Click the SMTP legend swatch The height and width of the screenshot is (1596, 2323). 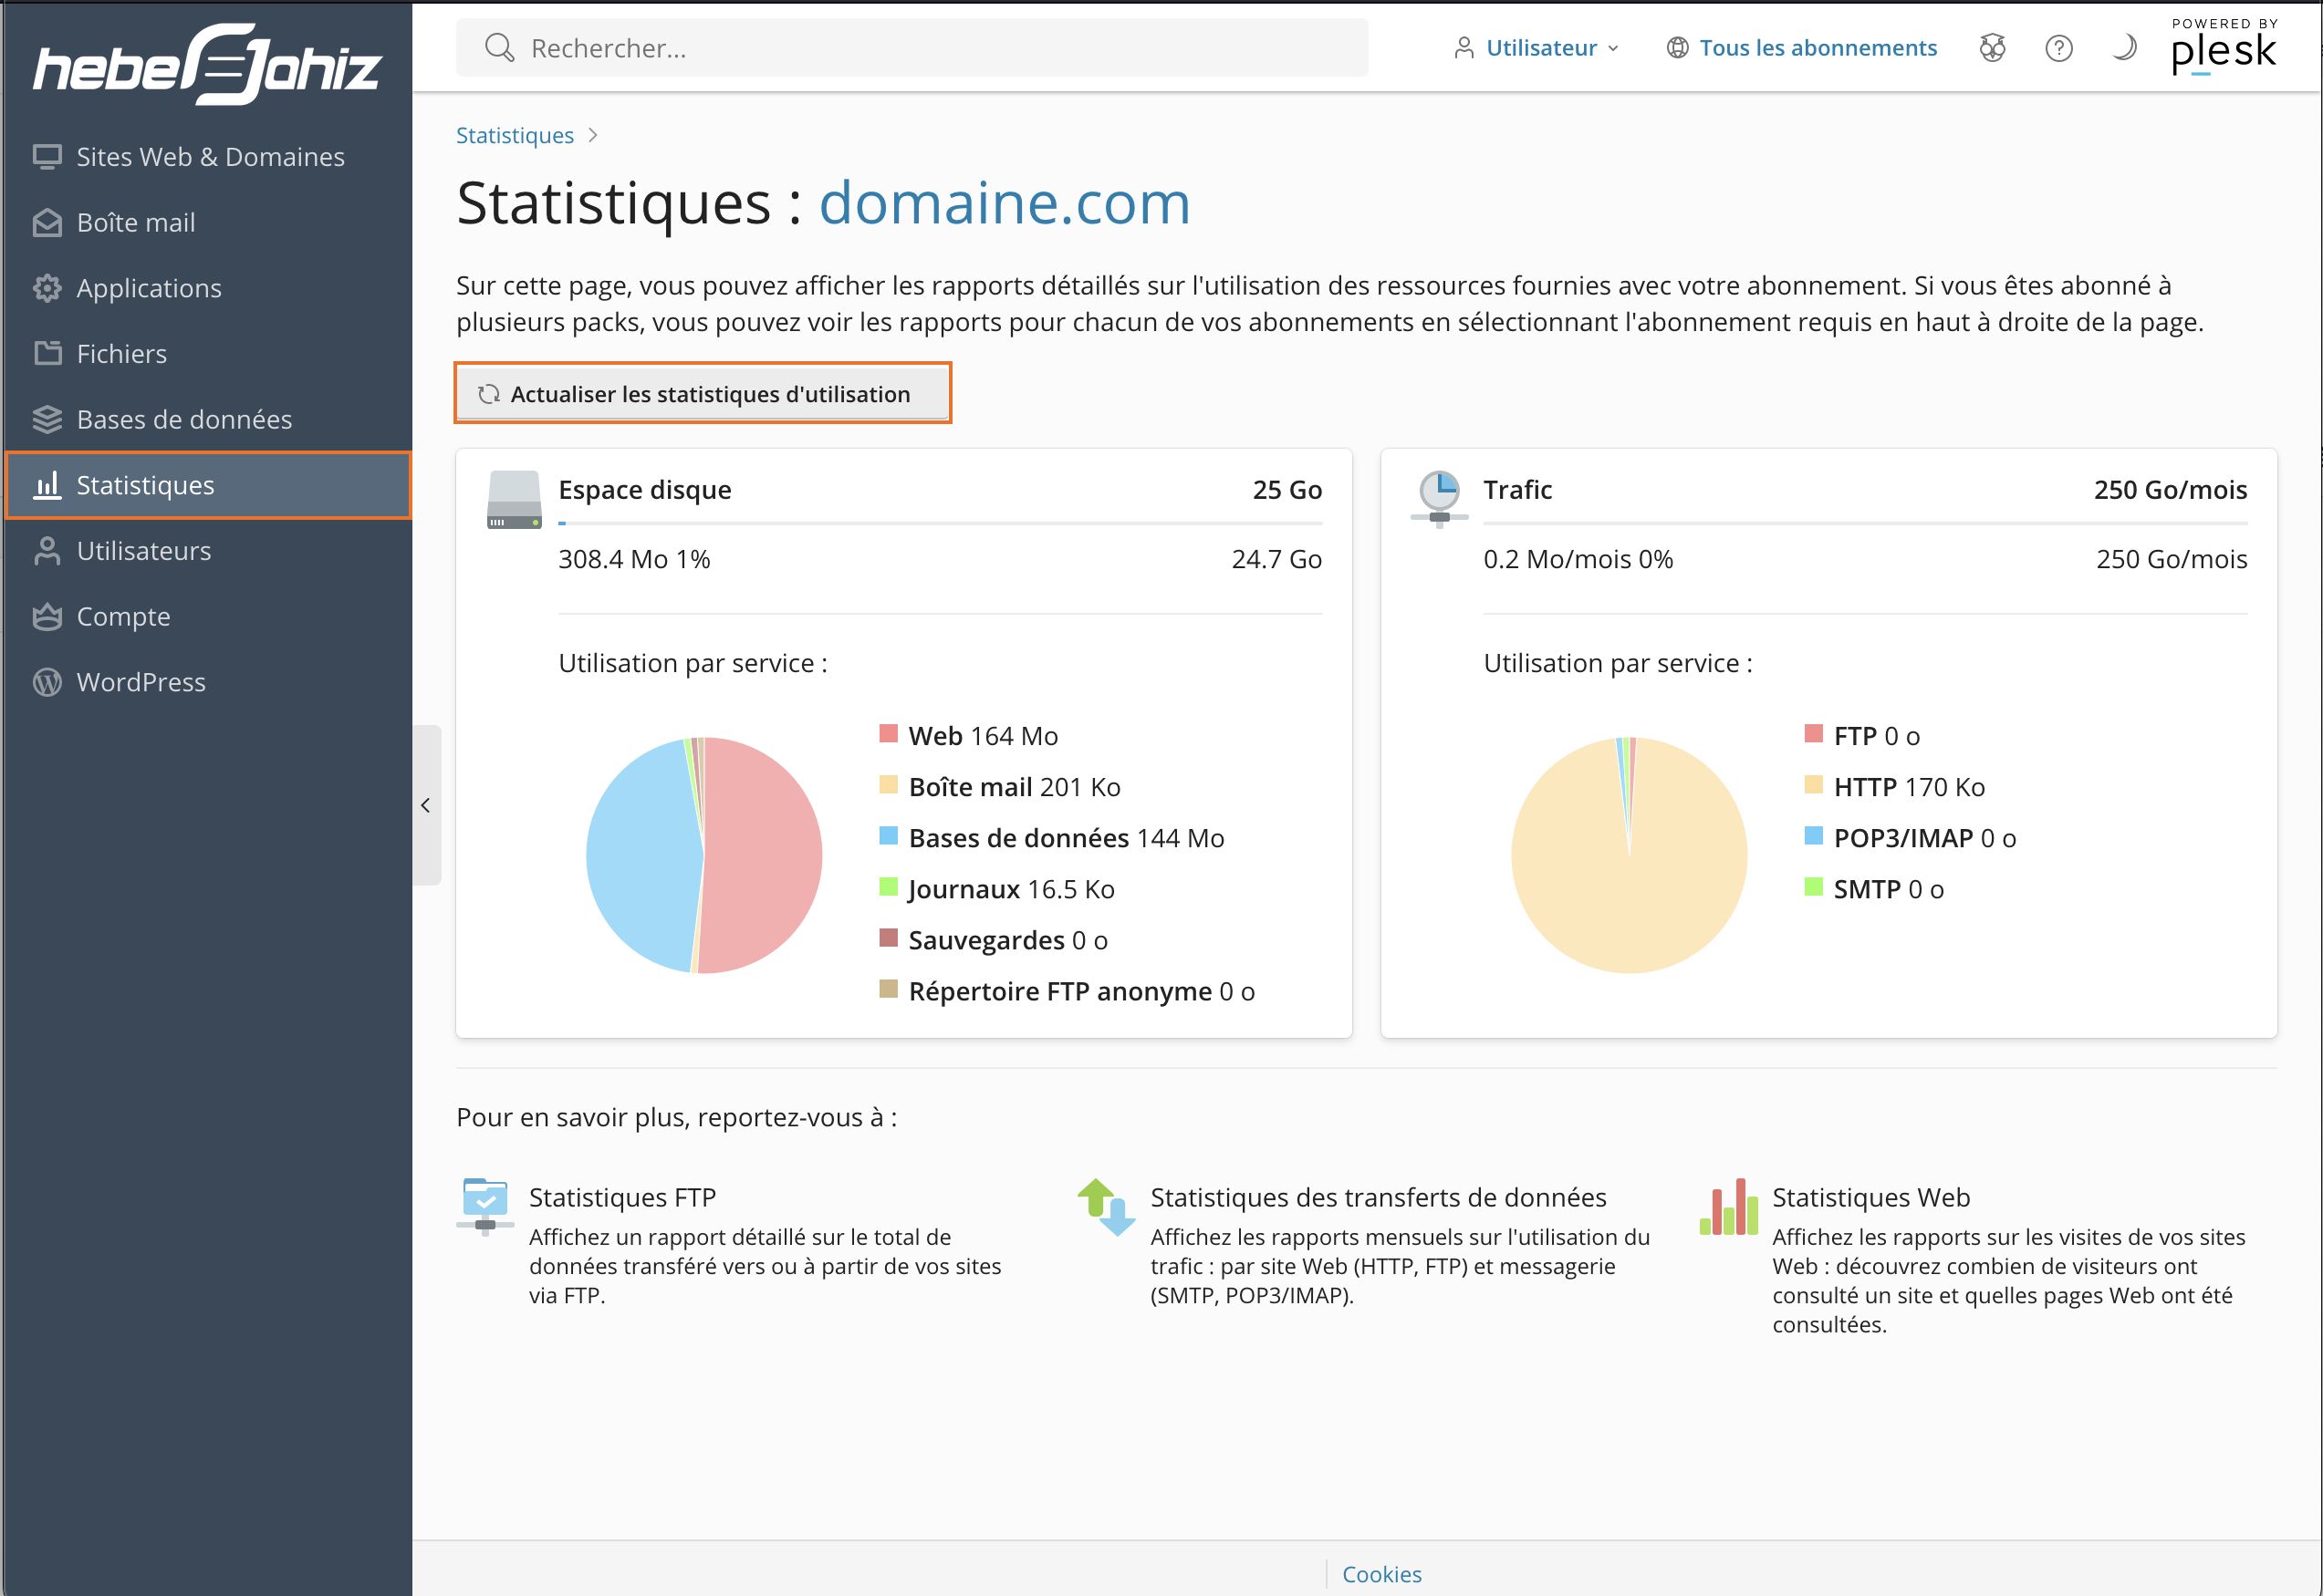pyautogui.click(x=1814, y=886)
